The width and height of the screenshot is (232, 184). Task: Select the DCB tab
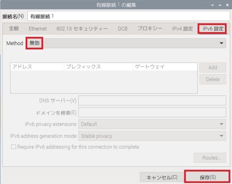point(122,29)
